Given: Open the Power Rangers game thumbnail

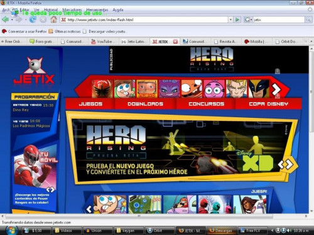Looking at the screenshot, I should [x=215, y=204].
